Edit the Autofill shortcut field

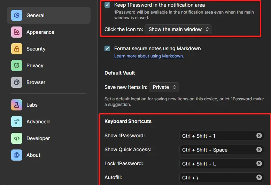(222, 177)
